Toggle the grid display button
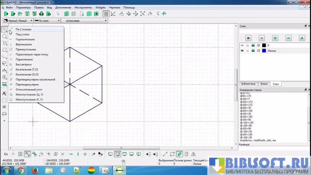The image size is (311, 175). [x=106, y=14]
